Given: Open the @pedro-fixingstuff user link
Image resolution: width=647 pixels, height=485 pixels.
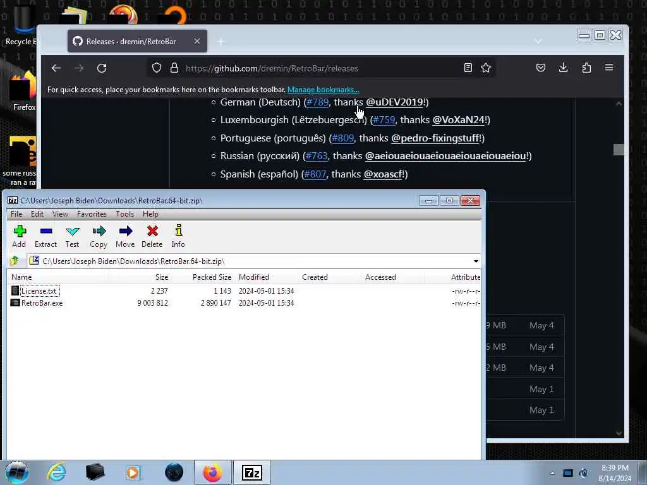Looking at the screenshot, I should point(435,138).
